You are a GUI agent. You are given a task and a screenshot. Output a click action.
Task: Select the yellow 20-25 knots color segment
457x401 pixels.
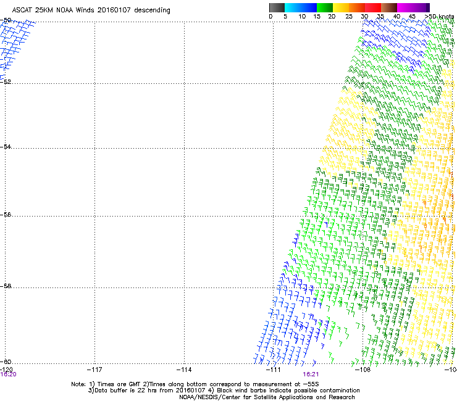pyautogui.click(x=341, y=7)
